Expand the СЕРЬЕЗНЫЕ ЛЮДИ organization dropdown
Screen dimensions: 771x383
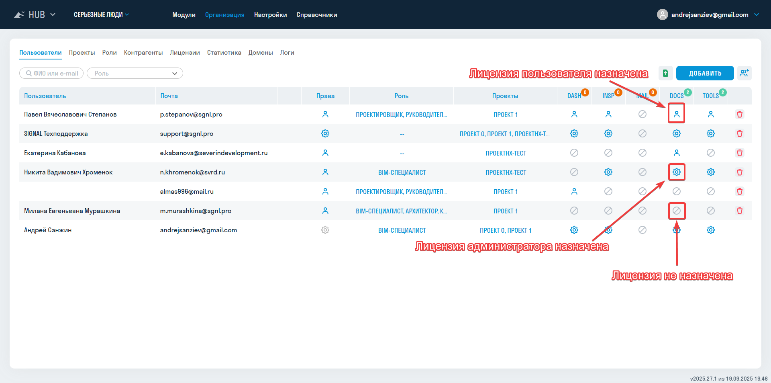[x=101, y=15]
